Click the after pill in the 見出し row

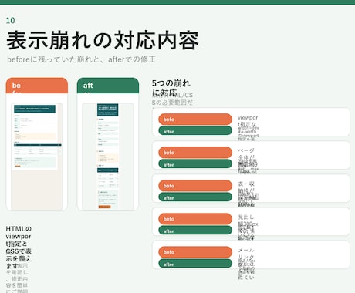[195, 231]
